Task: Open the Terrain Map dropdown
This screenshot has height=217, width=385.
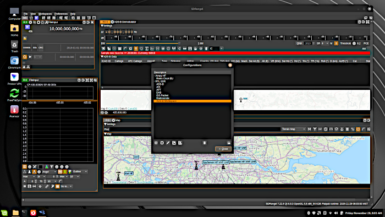Action: pos(293,129)
